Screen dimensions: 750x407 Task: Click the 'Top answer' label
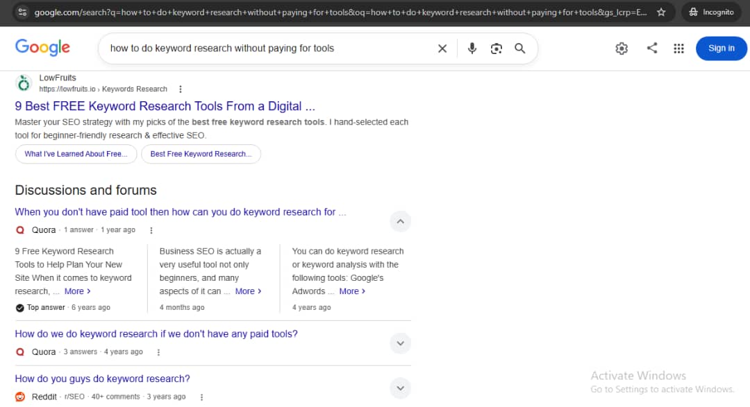(46, 307)
